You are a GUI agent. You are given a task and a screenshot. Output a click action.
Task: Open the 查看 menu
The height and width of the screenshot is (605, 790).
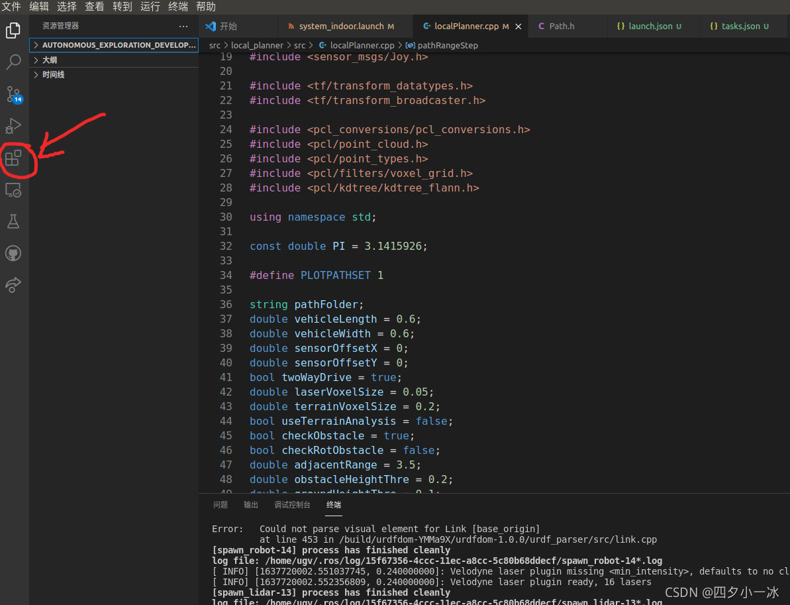[x=94, y=7]
